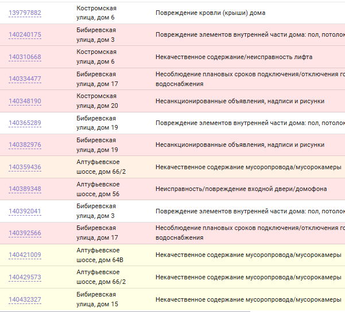The height and width of the screenshot is (312, 345).
Task: Select address in row 139797882
Action: point(96,13)
